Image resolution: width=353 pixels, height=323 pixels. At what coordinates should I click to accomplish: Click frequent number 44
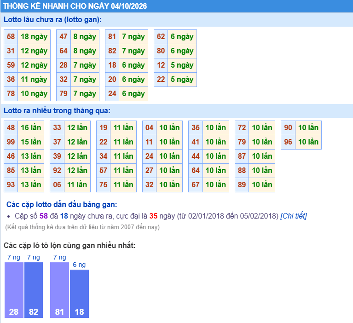point(196,156)
